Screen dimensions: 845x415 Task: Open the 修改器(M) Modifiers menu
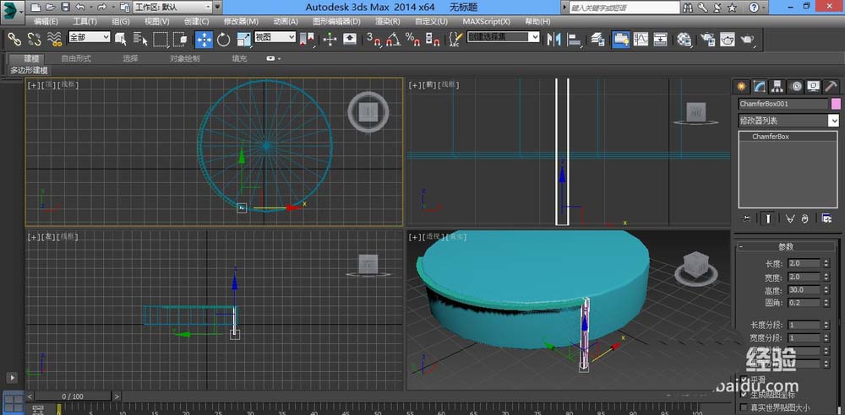[x=241, y=21]
